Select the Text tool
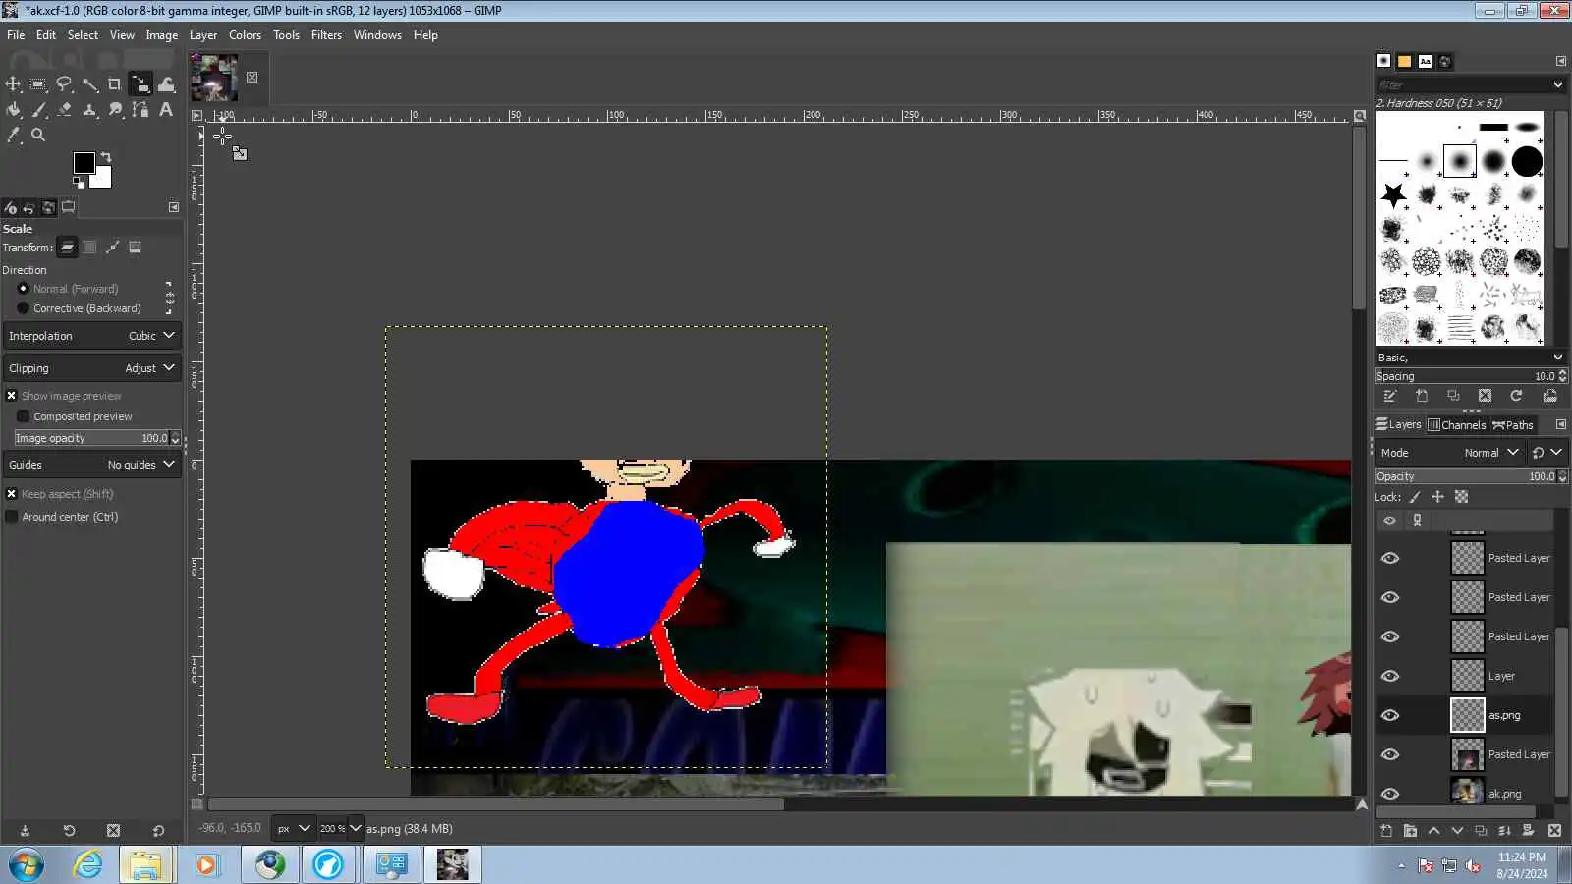Image resolution: width=1572 pixels, height=884 pixels. [166, 110]
